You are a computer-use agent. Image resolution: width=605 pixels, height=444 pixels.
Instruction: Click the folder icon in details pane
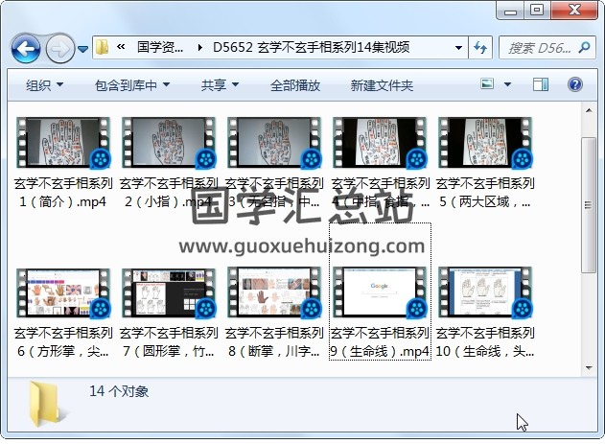[x=48, y=404]
